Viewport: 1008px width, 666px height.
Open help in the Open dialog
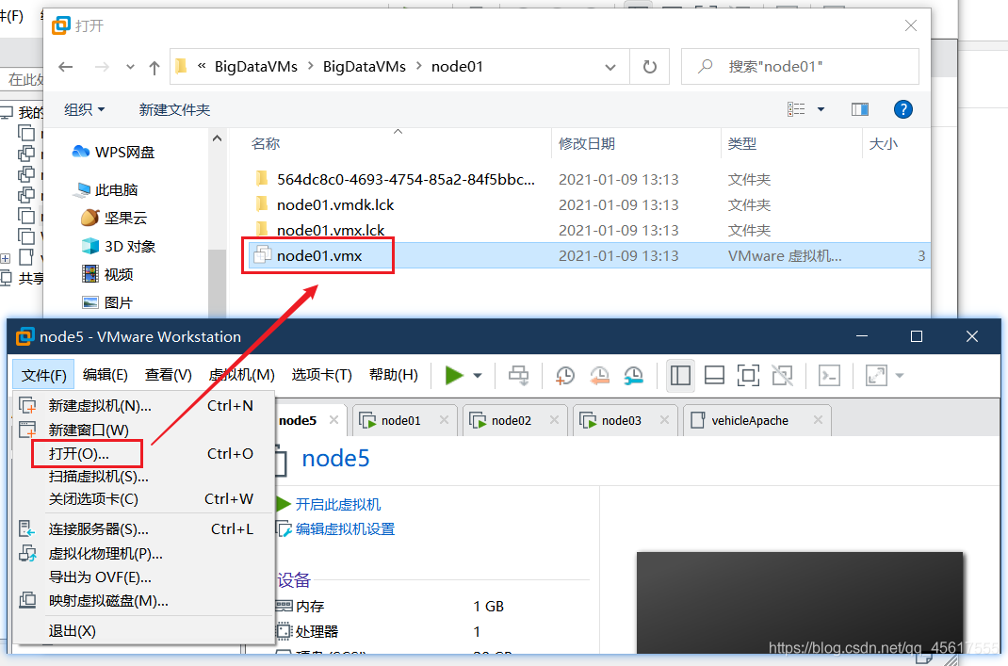pos(902,109)
